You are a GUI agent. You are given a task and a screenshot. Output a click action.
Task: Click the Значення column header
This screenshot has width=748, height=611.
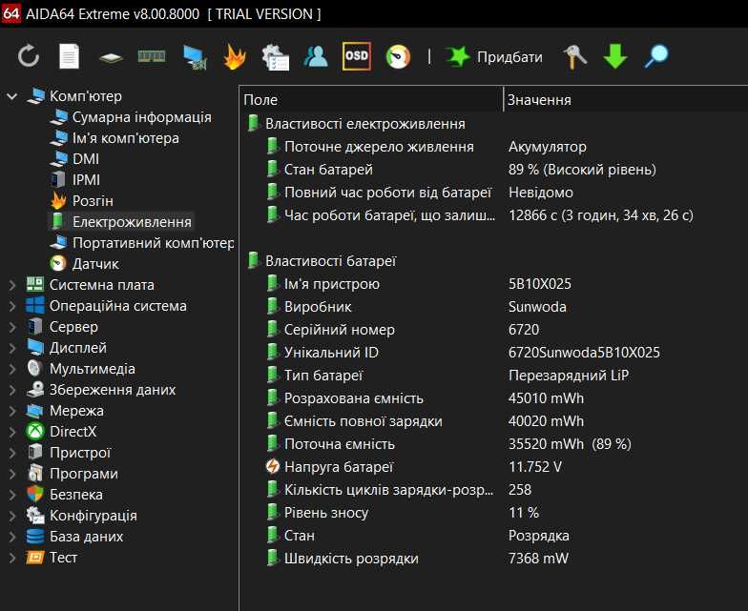tap(626, 100)
